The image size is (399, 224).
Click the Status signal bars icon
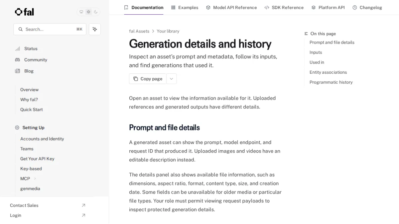click(17, 49)
